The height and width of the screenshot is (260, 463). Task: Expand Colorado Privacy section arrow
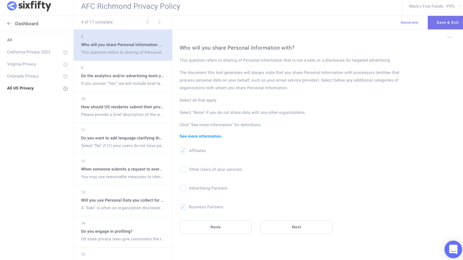point(66,77)
